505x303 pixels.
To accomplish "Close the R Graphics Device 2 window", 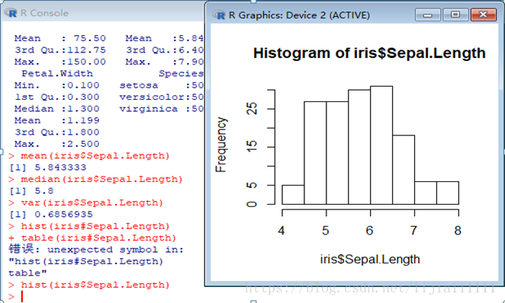I will pos(484,15).
